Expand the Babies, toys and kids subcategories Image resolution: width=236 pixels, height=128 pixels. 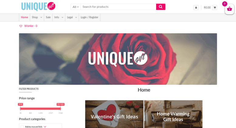point(45,127)
